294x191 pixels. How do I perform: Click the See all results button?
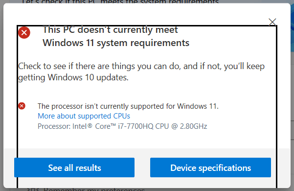coord(74,167)
